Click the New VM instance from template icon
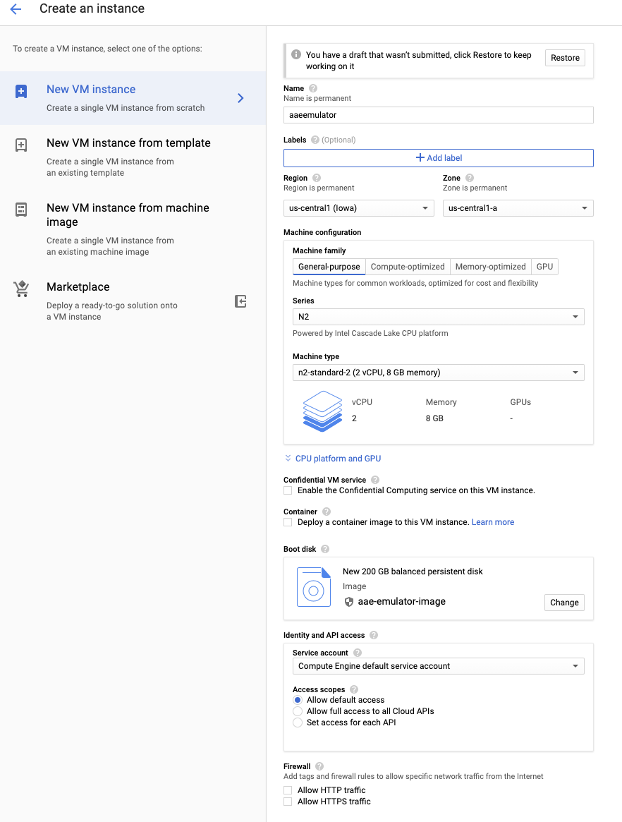Image resolution: width=622 pixels, height=822 pixels. click(x=21, y=145)
